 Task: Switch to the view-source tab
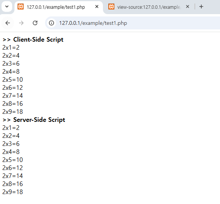(149, 7)
